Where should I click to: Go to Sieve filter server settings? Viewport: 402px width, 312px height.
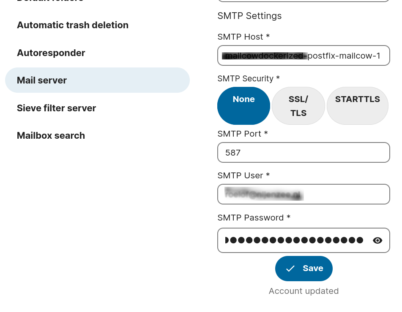[x=56, y=108]
